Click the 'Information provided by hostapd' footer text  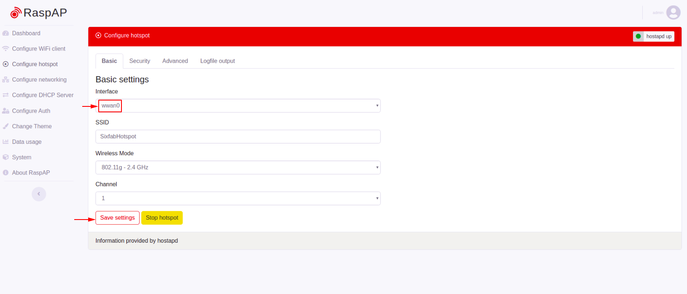137,241
